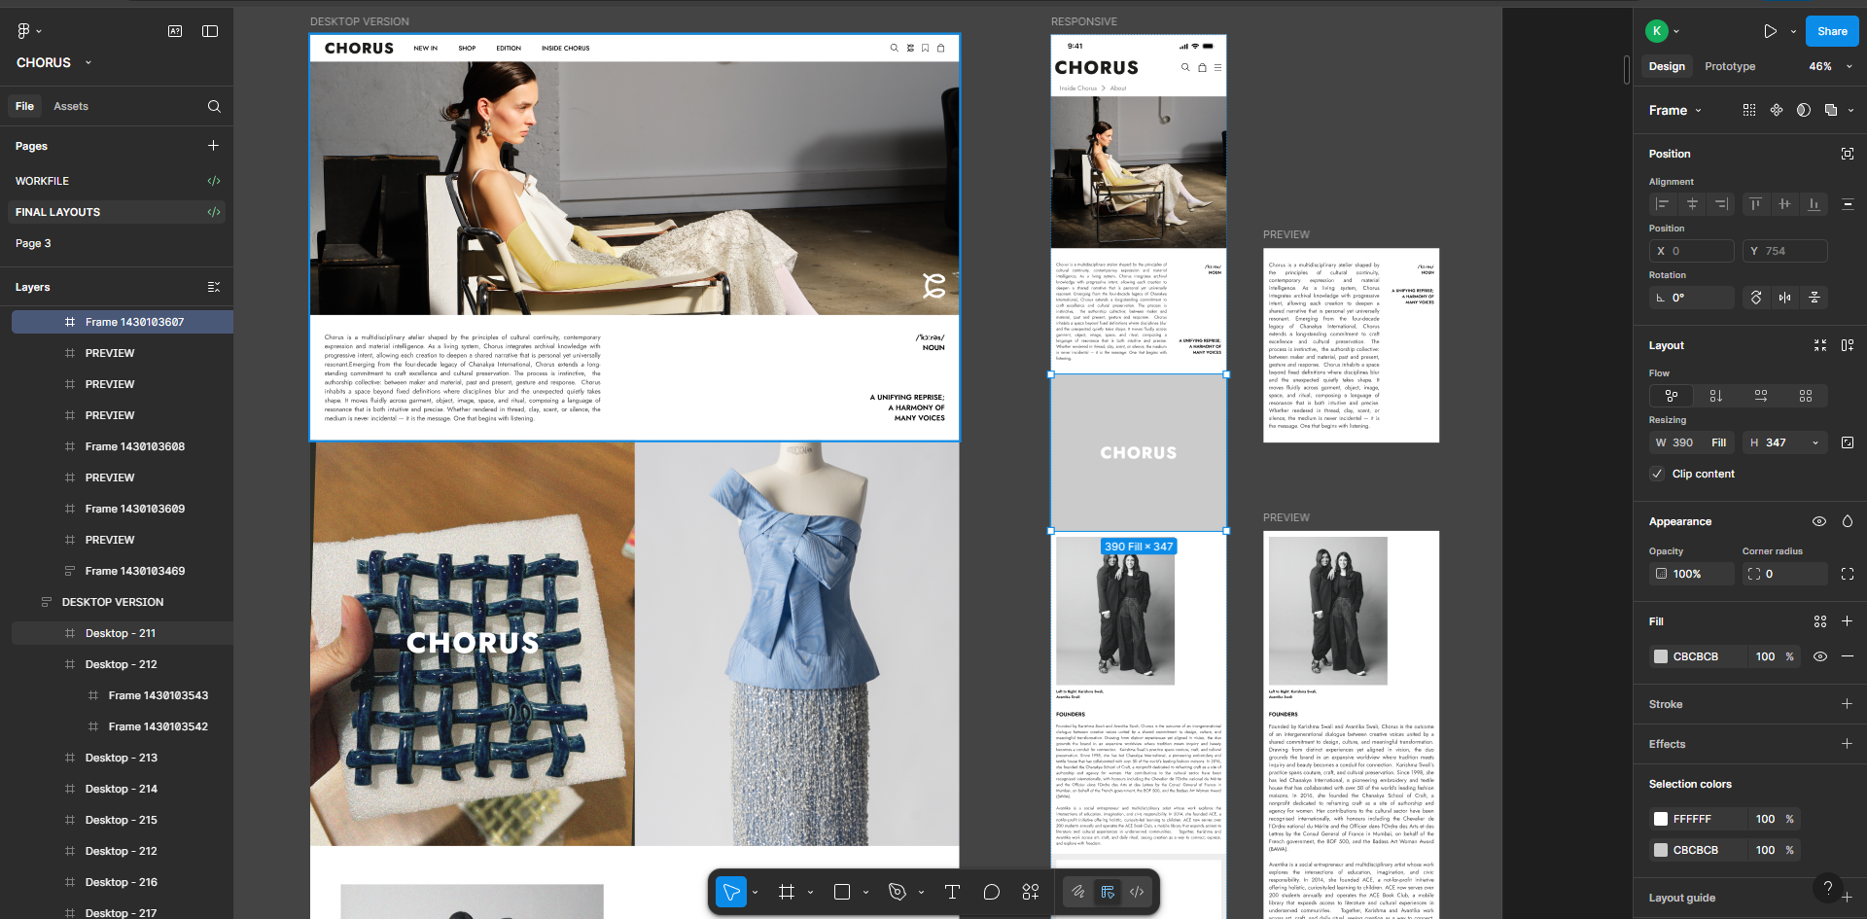Select the Frame tool in bottom toolbar
The height and width of the screenshot is (919, 1867).
[x=787, y=892]
